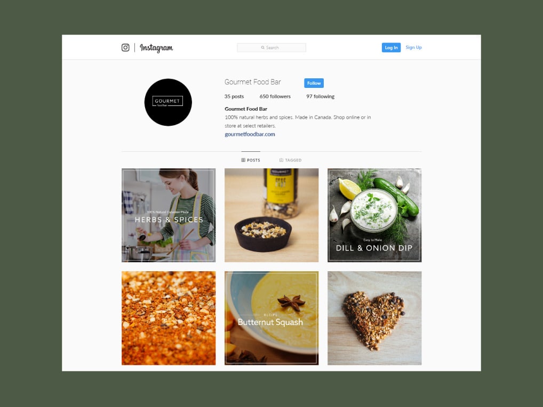Image resolution: width=543 pixels, height=407 pixels.
Task: Click the Instagram camera logo icon
Action: coord(125,47)
